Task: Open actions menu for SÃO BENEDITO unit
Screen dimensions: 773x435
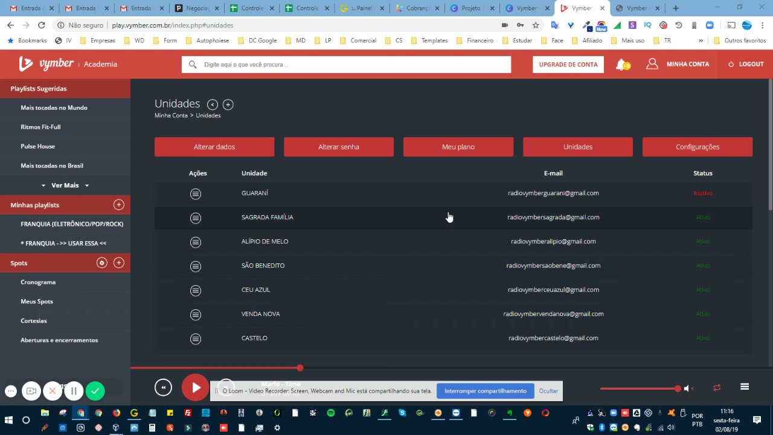Action: coord(196,266)
